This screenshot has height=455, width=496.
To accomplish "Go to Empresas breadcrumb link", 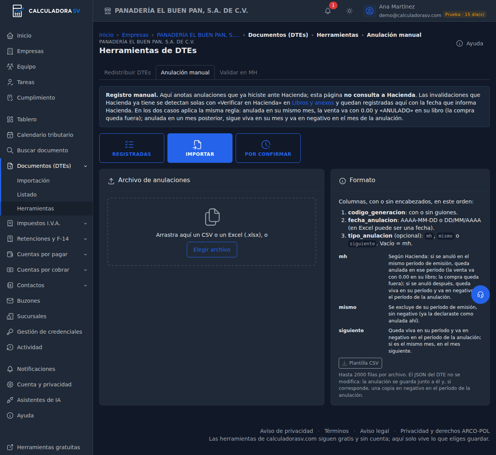I will (x=135, y=35).
